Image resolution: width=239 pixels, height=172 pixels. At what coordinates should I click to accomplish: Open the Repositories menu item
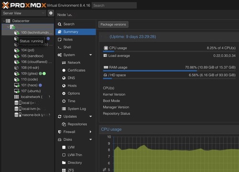click(76, 124)
